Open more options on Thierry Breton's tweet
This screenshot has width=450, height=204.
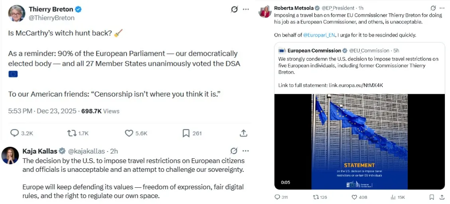coord(246,9)
